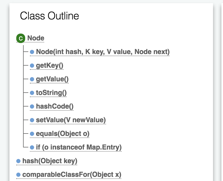223x181 pixels.
Task: Click the green C class icon beside Node
Action: [20, 38]
